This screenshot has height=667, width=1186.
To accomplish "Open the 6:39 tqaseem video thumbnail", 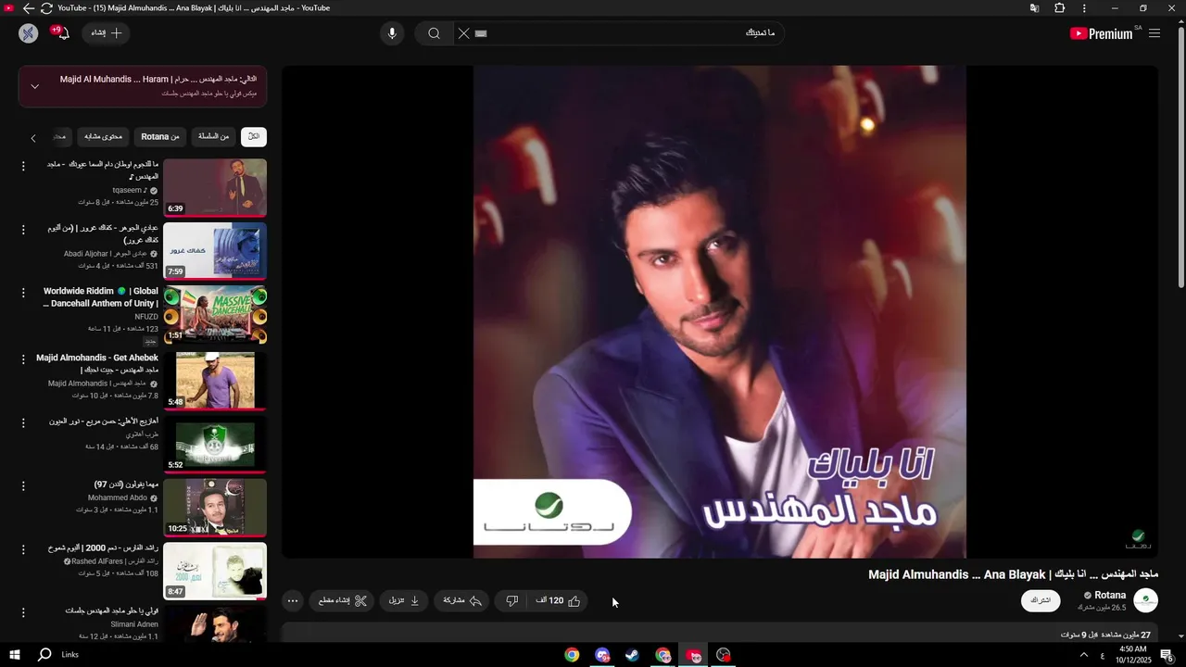I will pos(215,187).
